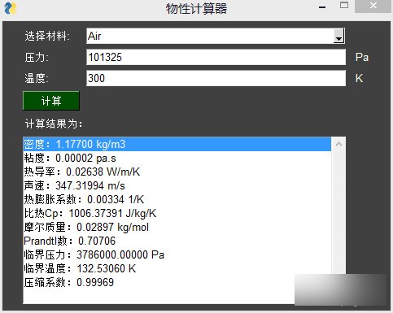Maximize the 物性计算器 window

[344, 6]
